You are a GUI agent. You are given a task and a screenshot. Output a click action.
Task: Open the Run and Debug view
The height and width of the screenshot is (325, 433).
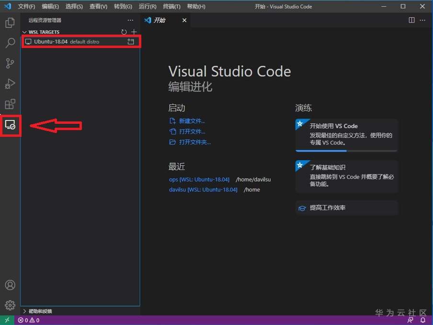pos(10,84)
